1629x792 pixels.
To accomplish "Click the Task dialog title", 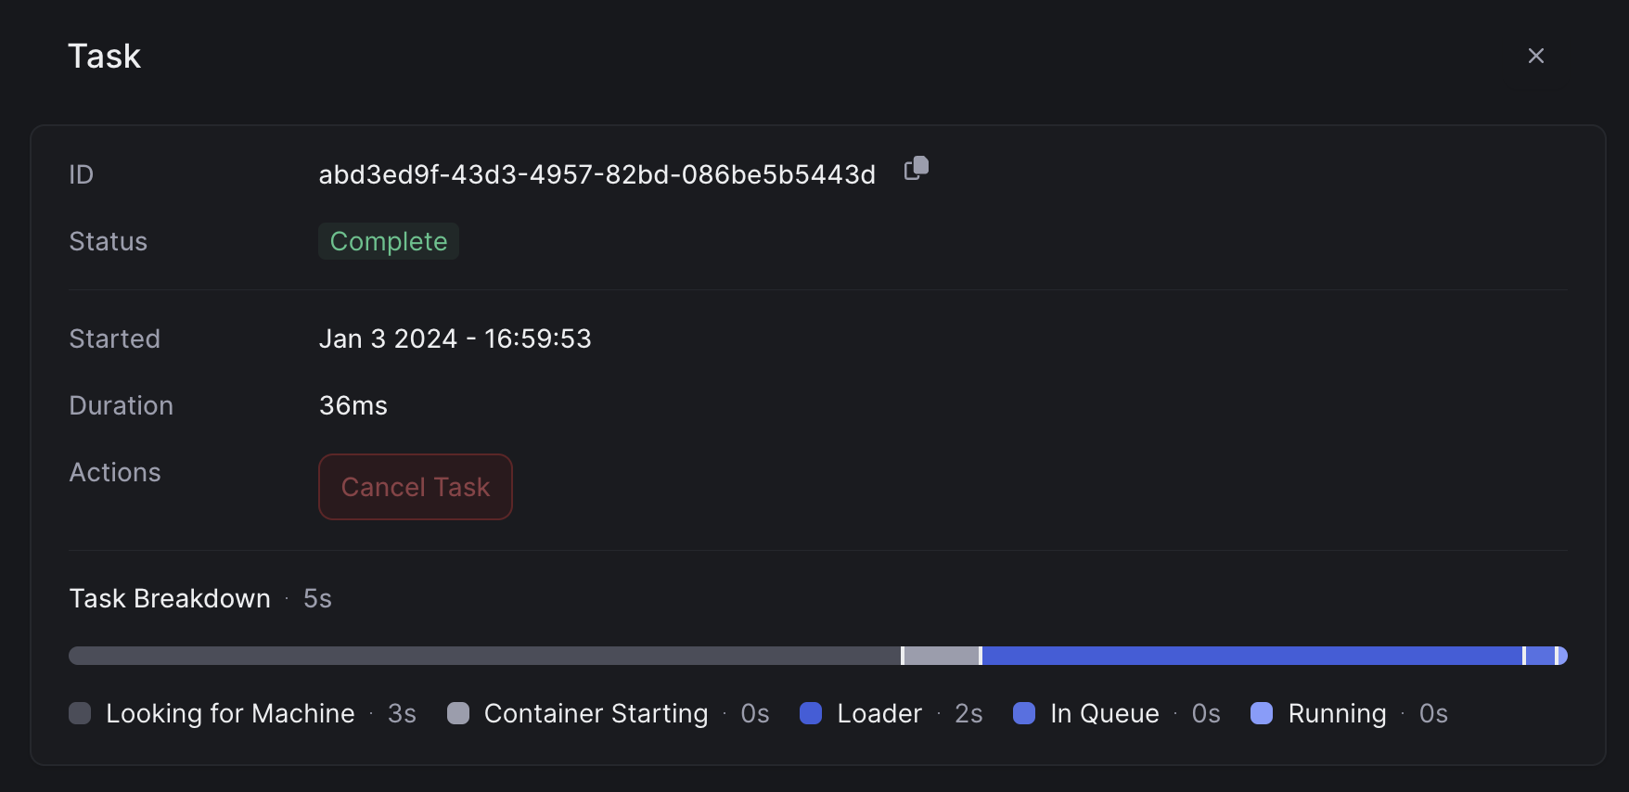I will pyautogui.click(x=104, y=56).
